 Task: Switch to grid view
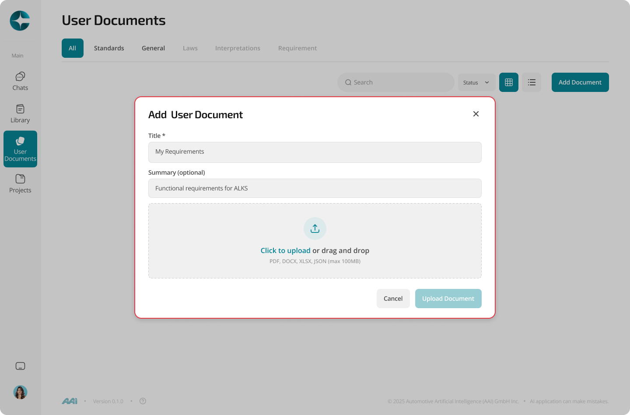[509, 82]
